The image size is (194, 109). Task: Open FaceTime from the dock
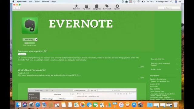[x=95, y=105]
